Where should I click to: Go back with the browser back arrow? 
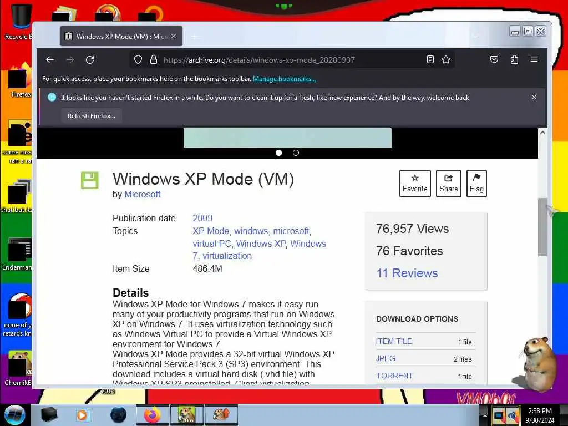[50, 60]
